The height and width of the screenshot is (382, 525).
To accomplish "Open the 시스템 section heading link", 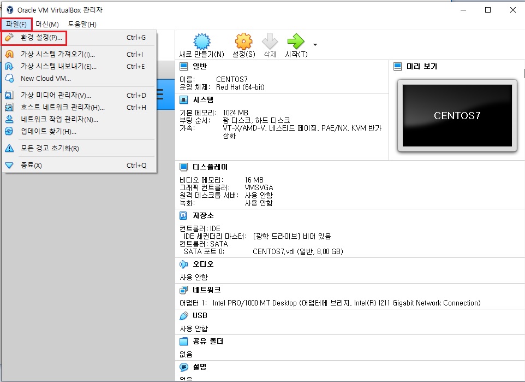I will (203, 99).
